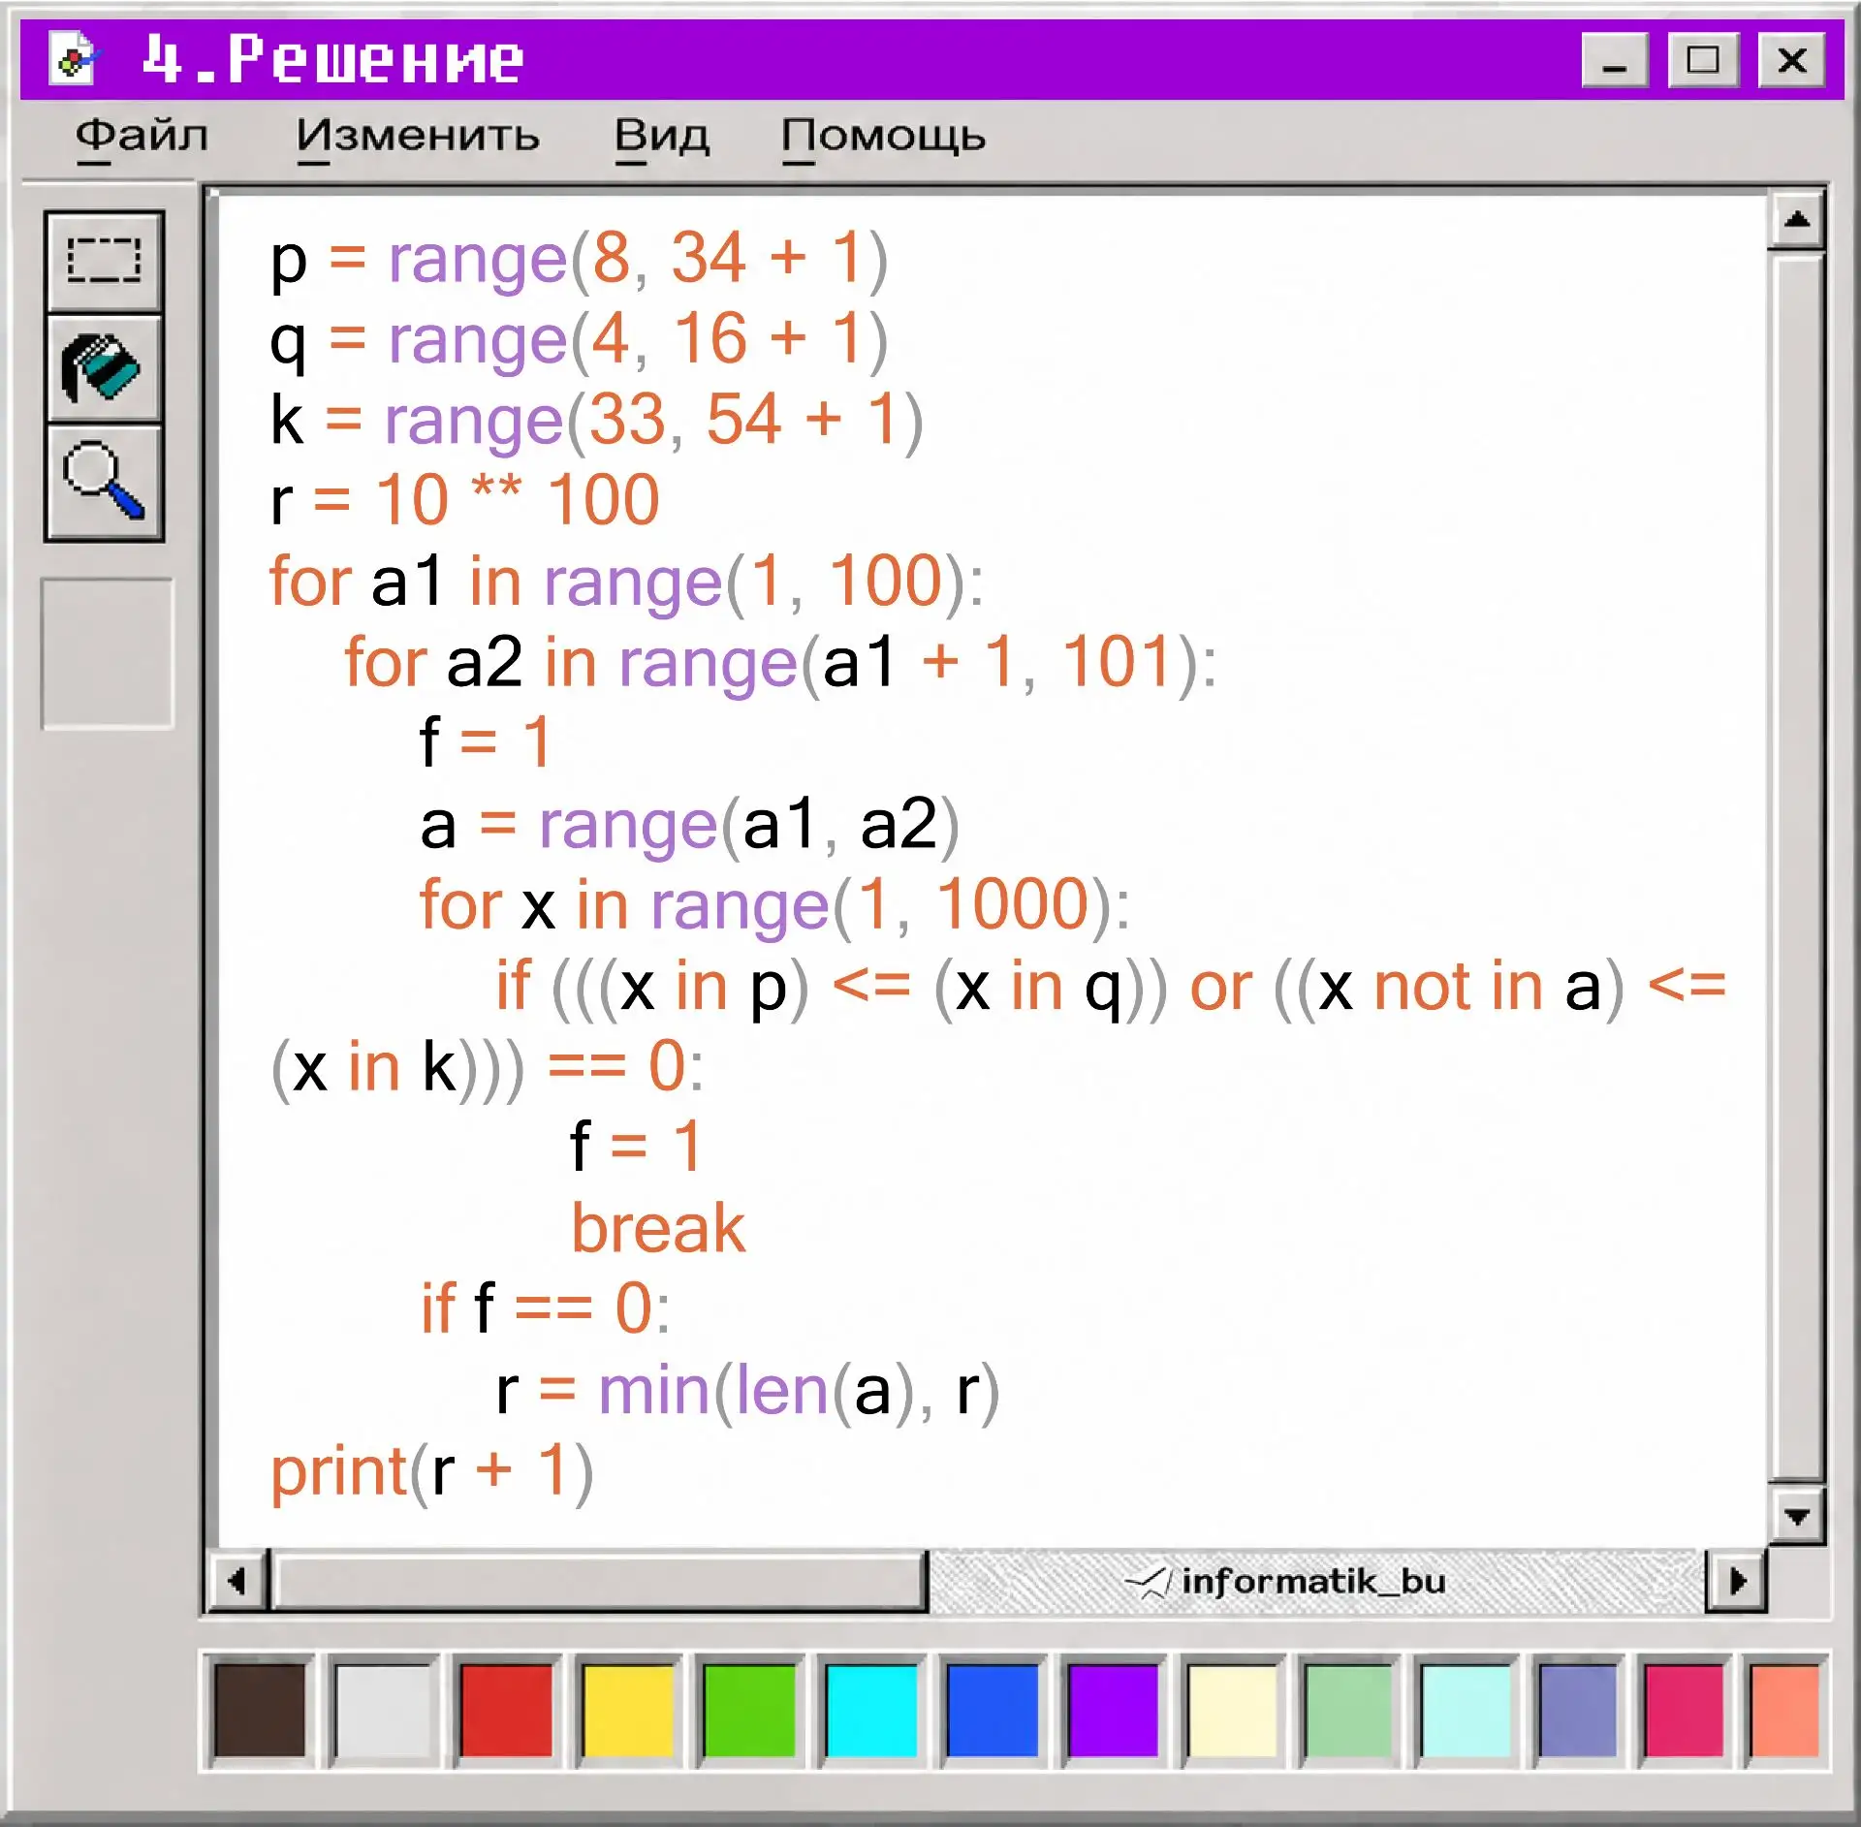Open the Изменить menu
Viewport: 1861px width, 1827px height.
pyautogui.click(x=418, y=137)
